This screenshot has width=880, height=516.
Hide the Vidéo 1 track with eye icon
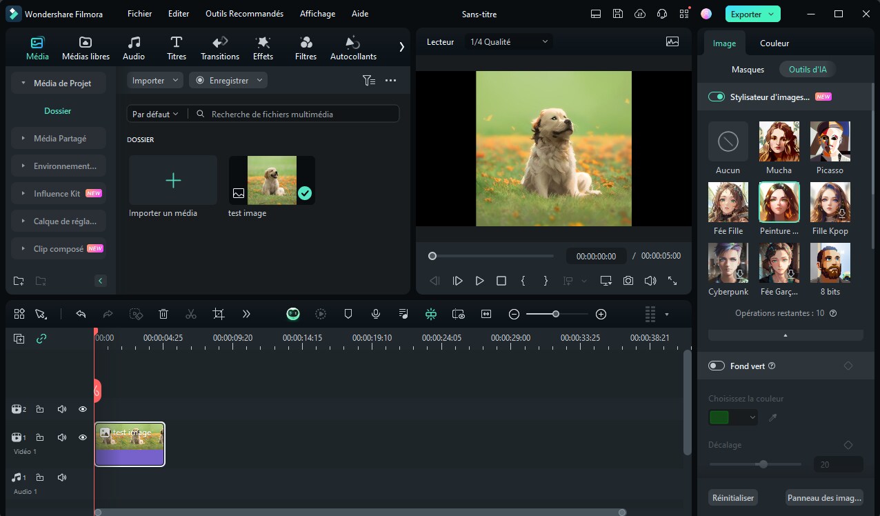pos(83,437)
